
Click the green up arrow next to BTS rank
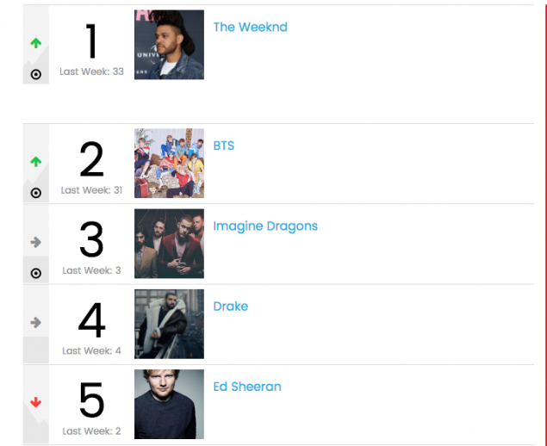coord(35,162)
